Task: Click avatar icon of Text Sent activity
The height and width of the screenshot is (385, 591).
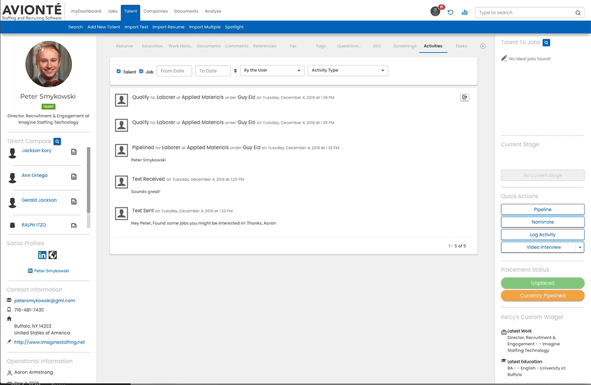Action: pyautogui.click(x=121, y=214)
